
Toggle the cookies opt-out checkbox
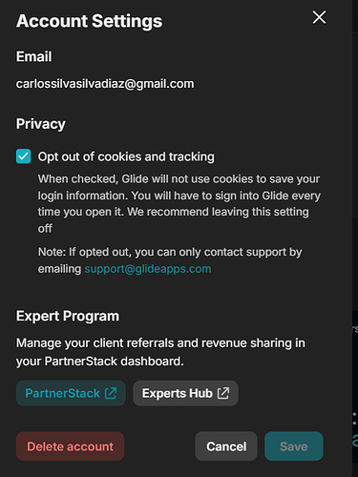[24, 156]
